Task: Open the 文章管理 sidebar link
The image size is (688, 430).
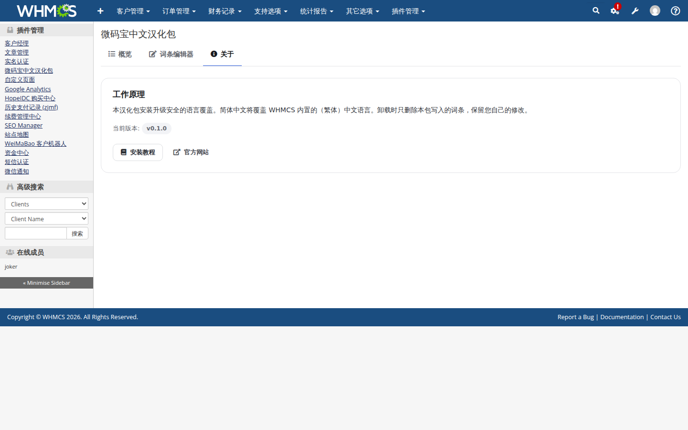Action: pyautogui.click(x=17, y=52)
